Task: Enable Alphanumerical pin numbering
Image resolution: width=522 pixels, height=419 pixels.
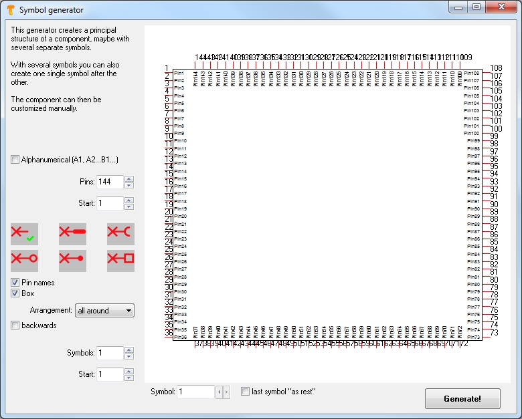Action: pos(15,160)
